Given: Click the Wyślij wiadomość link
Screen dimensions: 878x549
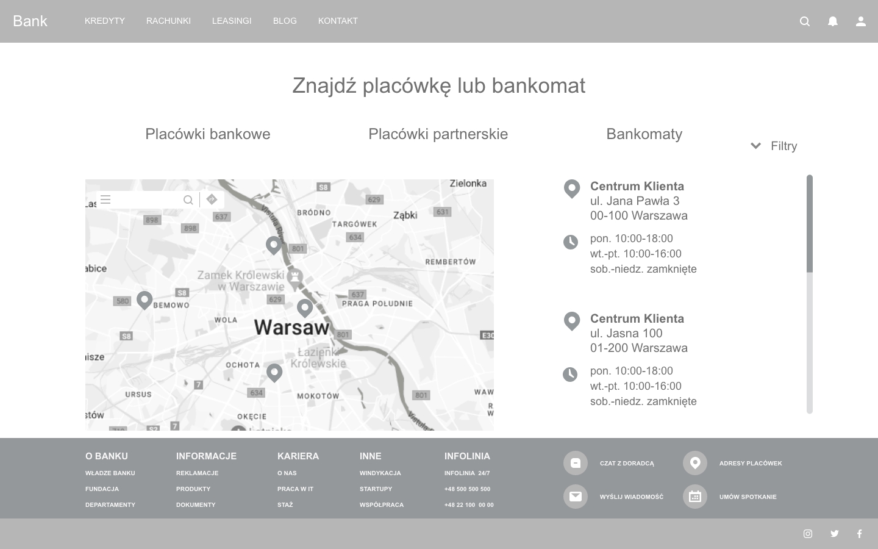Looking at the screenshot, I should [x=631, y=497].
